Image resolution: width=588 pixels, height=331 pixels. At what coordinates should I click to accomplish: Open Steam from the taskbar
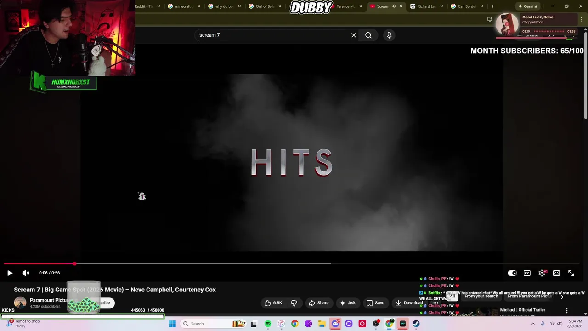(416, 324)
